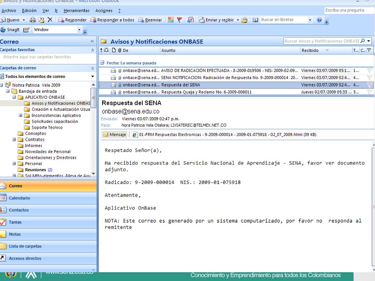Open the Acciones menu
The width and height of the screenshot is (375, 281).
(x=104, y=11)
